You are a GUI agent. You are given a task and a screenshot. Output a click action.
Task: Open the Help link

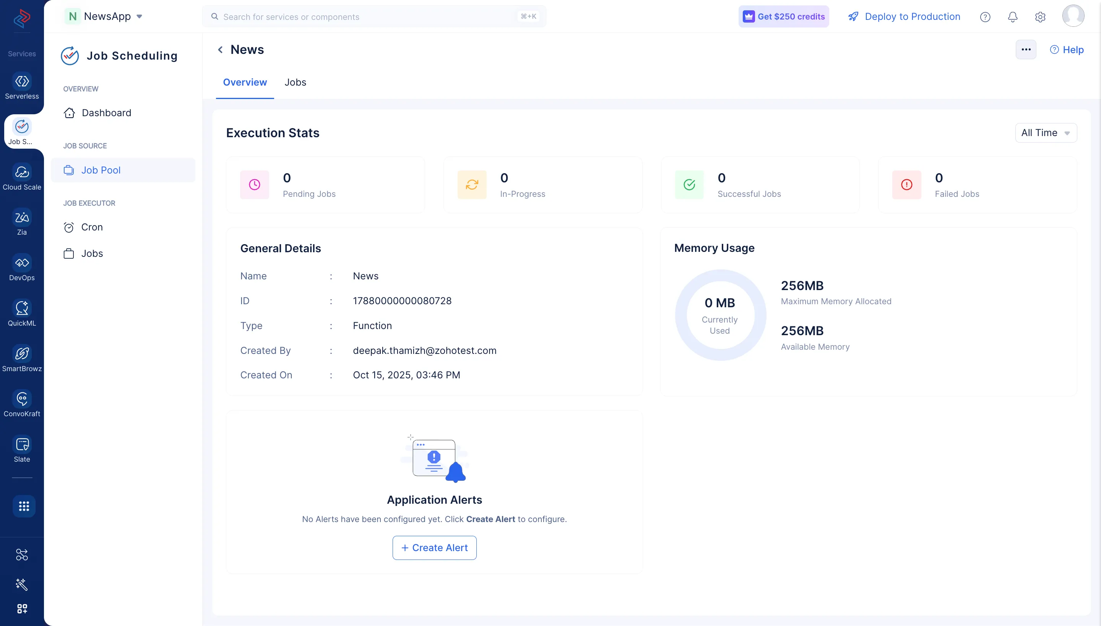pyautogui.click(x=1067, y=49)
